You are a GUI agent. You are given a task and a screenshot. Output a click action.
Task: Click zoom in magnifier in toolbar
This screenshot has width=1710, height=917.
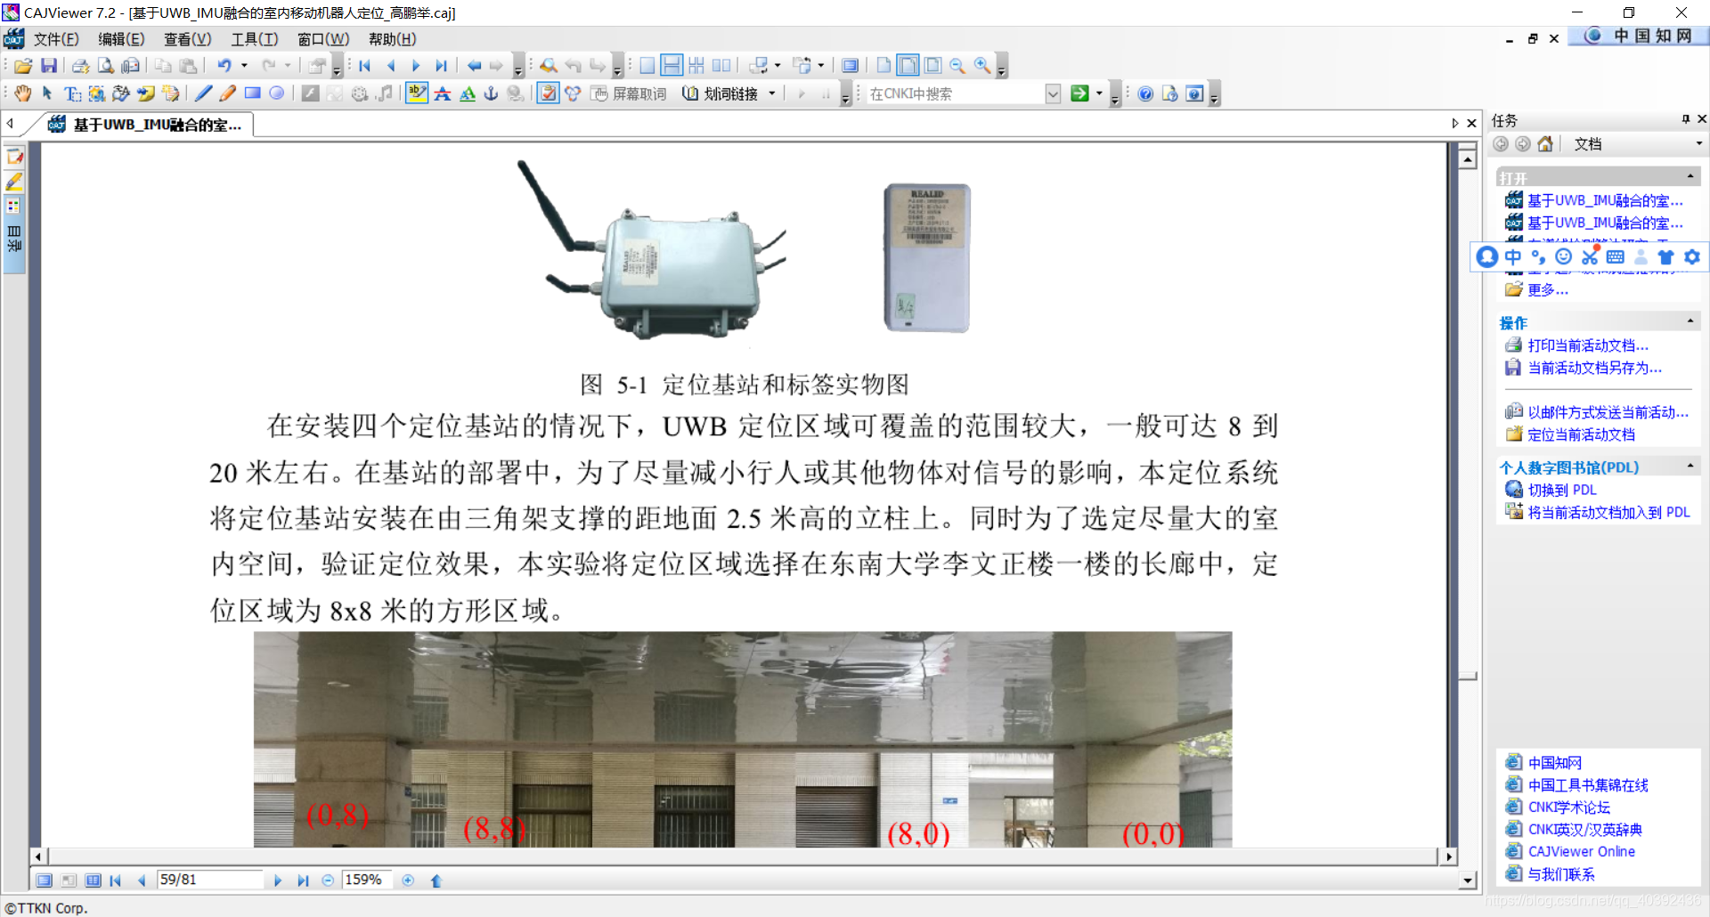[x=982, y=66]
